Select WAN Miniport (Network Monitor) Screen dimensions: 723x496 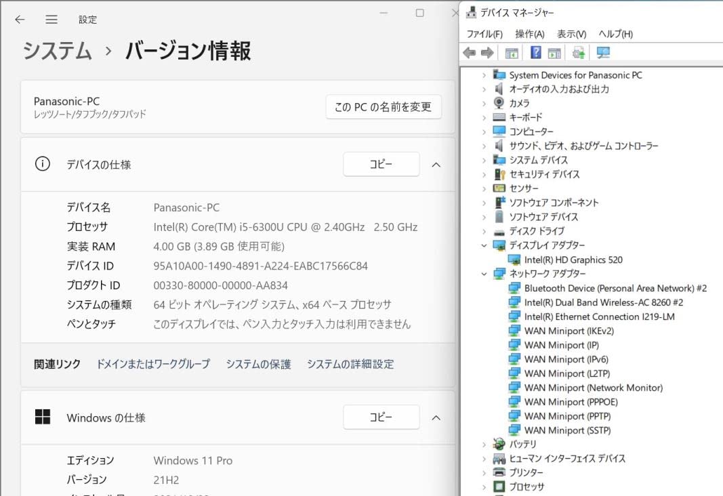click(x=594, y=388)
